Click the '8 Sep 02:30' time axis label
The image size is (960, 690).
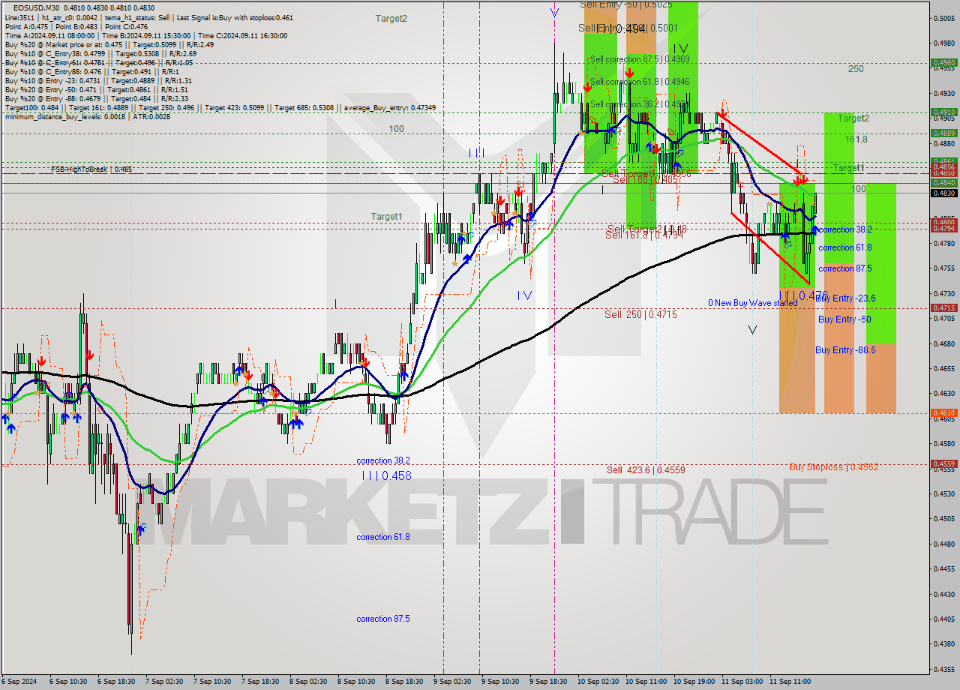point(308,682)
